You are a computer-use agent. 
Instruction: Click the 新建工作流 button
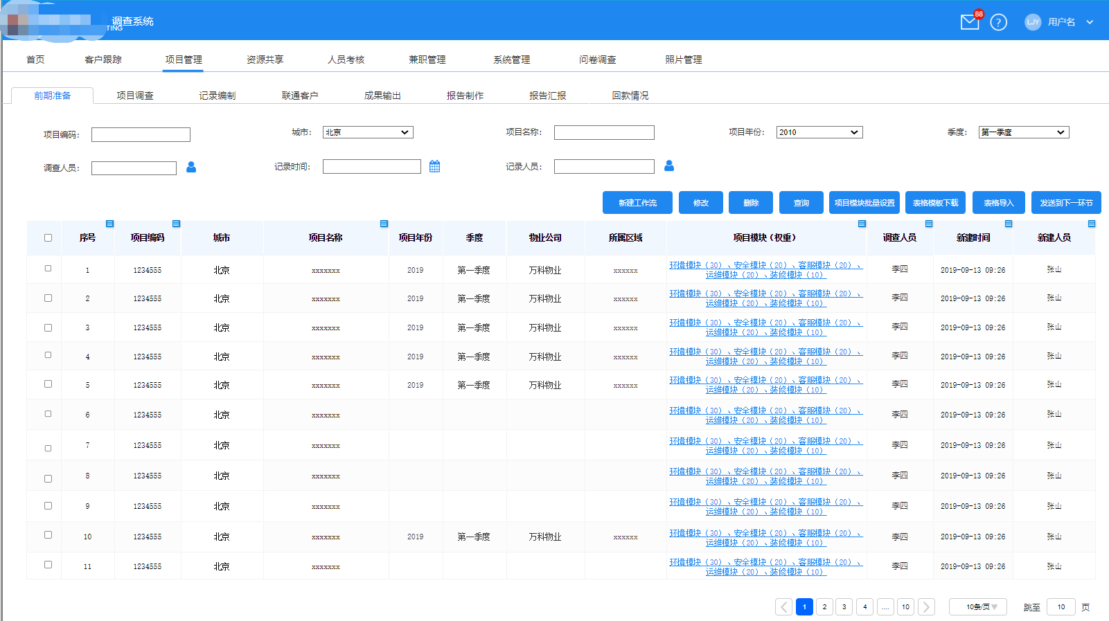(637, 203)
